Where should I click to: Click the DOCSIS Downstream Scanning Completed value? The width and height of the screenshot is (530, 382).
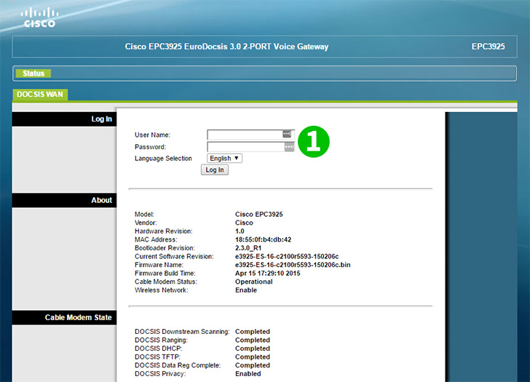click(x=253, y=332)
